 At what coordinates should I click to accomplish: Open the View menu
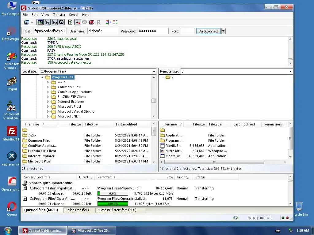click(45, 15)
